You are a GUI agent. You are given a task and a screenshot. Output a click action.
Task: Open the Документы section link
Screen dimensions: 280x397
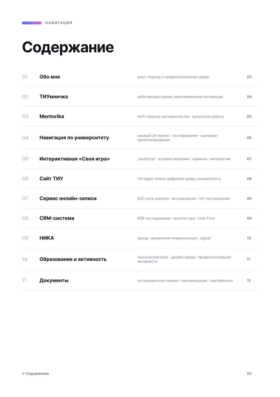coord(140,280)
